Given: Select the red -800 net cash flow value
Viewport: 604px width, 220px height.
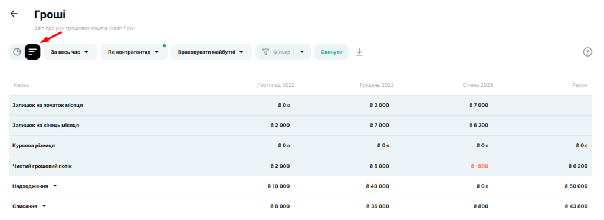Looking at the screenshot, I should 479,166.
